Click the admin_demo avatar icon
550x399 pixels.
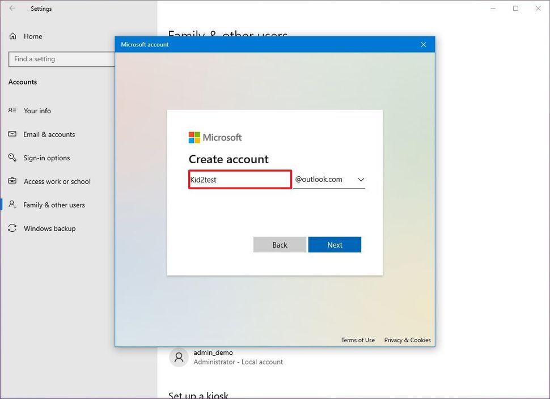[179, 357]
